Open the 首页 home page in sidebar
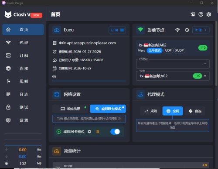The image size is (218, 169). click(23, 30)
